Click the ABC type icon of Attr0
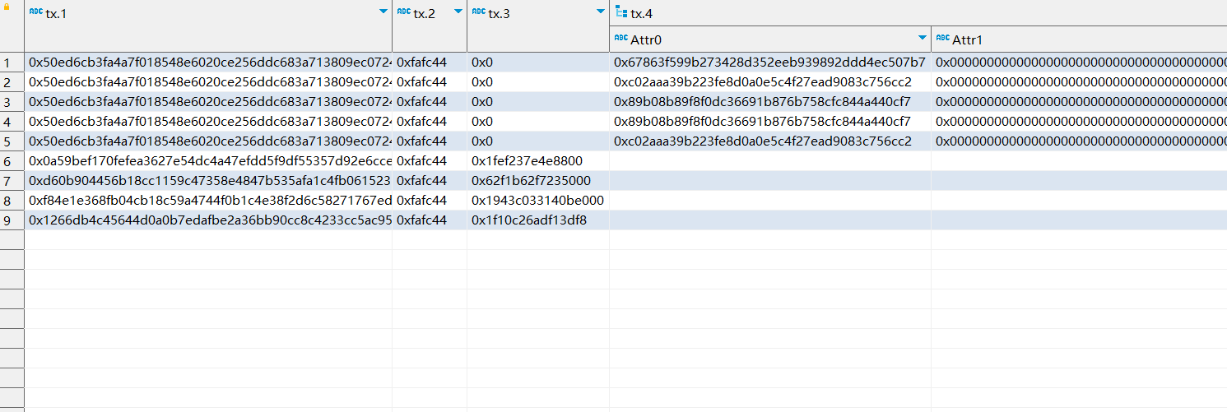The height and width of the screenshot is (412, 1227). pos(621,39)
